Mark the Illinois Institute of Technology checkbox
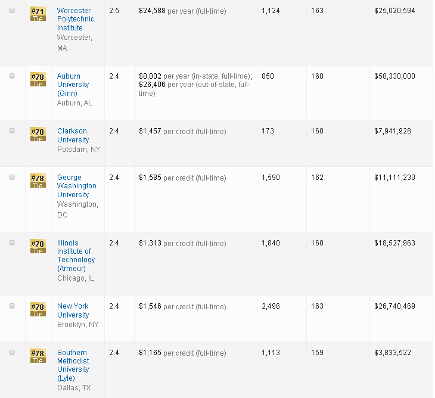 tap(12, 243)
